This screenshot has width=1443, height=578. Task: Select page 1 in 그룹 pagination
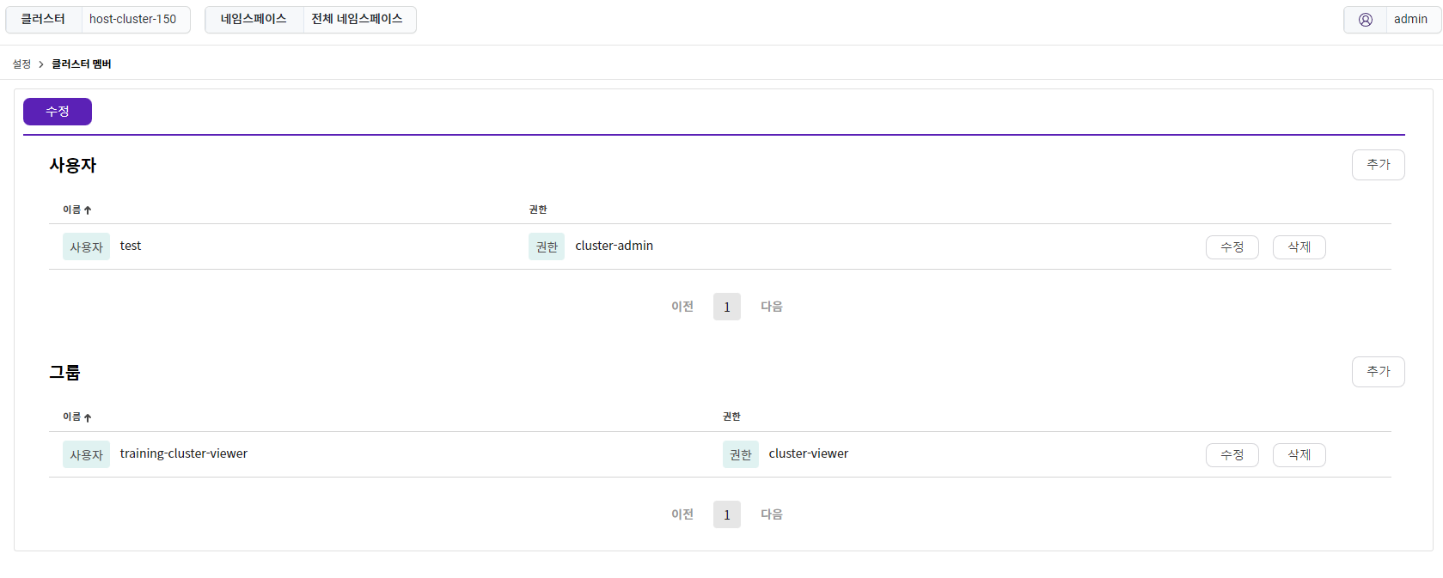pyautogui.click(x=727, y=514)
